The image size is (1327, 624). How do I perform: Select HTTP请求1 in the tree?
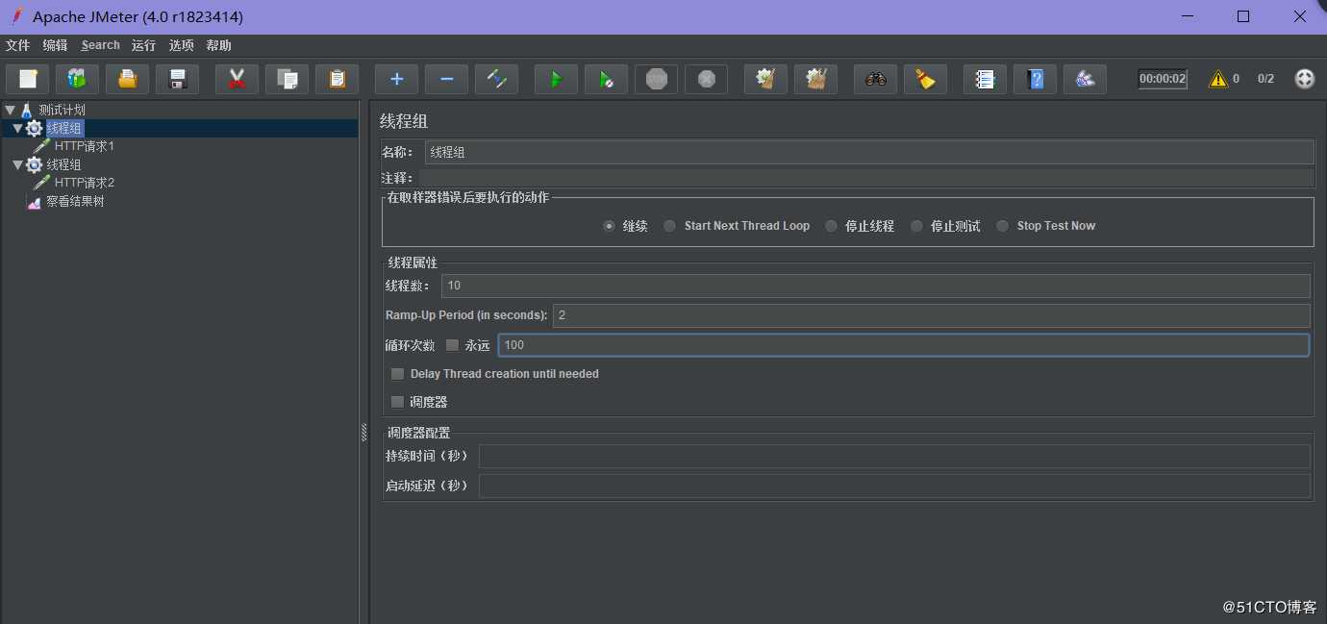[x=85, y=147]
